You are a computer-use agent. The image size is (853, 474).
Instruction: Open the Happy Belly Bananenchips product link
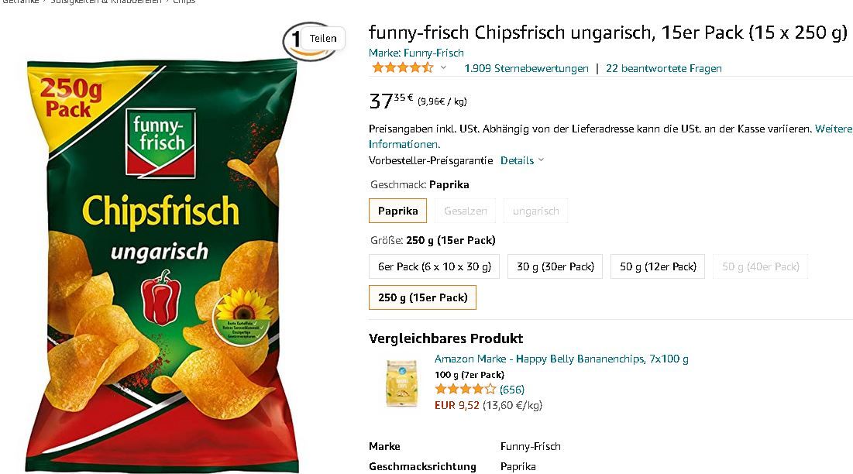coord(562,359)
